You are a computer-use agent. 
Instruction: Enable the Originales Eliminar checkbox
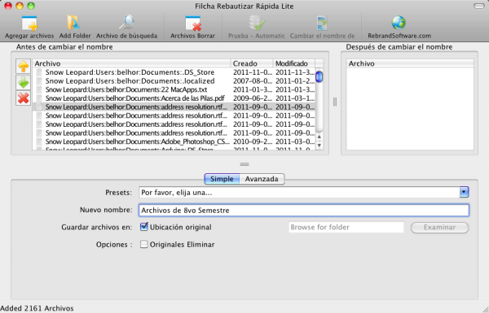click(x=143, y=244)
